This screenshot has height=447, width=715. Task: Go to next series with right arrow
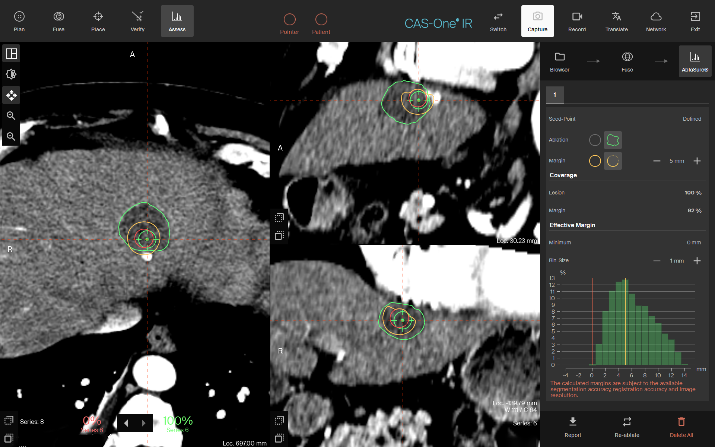[144, 423]
